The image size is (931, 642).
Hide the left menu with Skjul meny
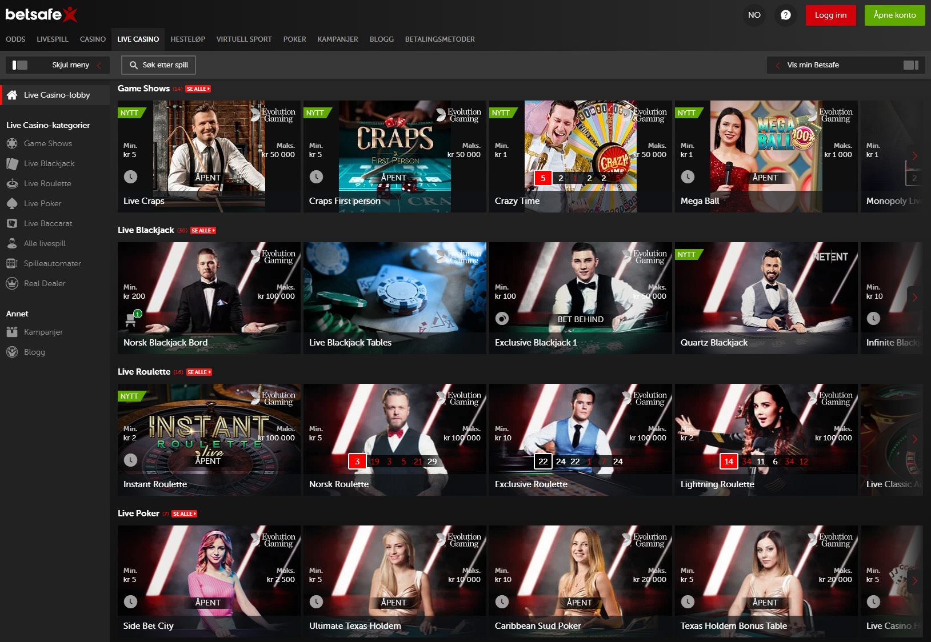tap(57, 65)
